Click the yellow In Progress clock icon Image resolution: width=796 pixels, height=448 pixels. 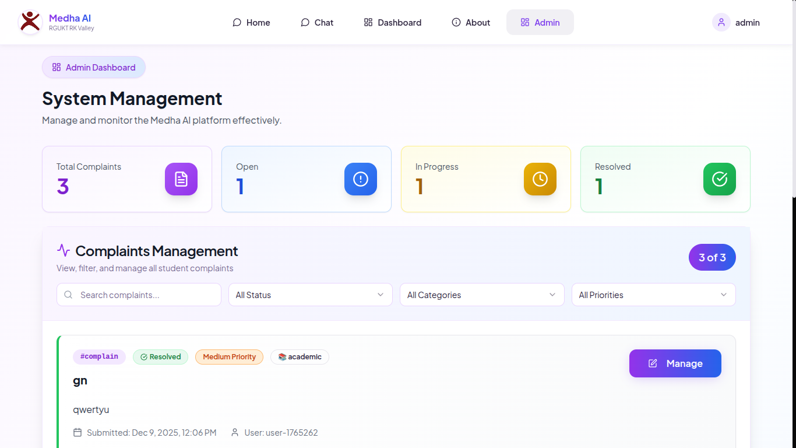tap(540, 179)
